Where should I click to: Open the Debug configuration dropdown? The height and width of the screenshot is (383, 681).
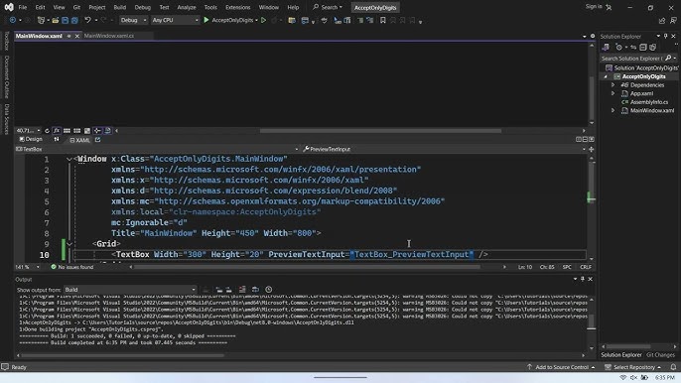click(133, 20)
